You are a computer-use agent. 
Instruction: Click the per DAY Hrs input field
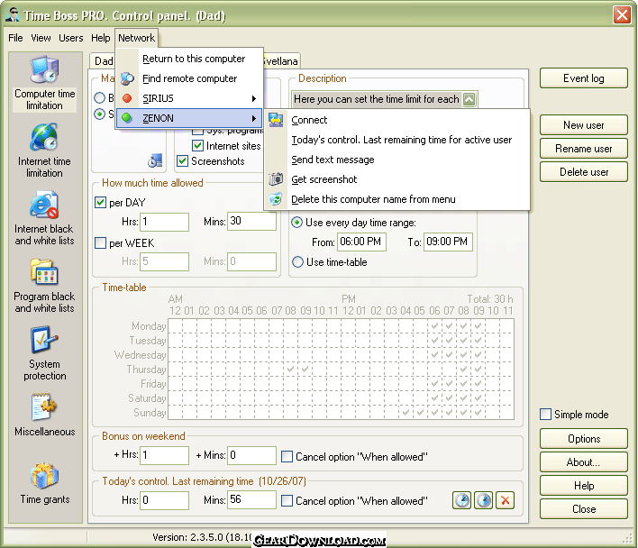[x=164, y=222]
